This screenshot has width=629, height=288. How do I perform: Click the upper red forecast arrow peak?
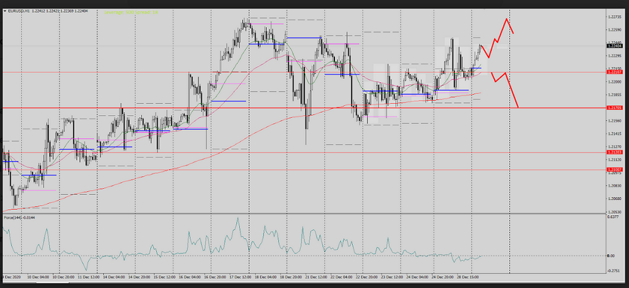click(x=507, y=19)
